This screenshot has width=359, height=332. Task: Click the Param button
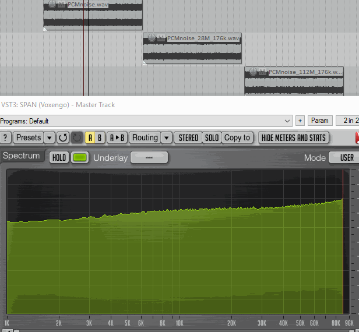320,121
